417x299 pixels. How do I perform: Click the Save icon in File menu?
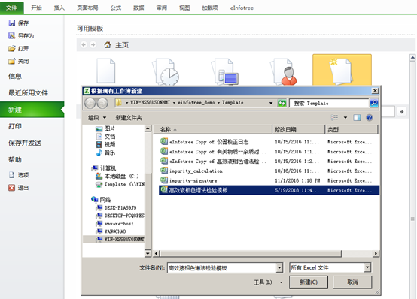(x=12, y=23)
